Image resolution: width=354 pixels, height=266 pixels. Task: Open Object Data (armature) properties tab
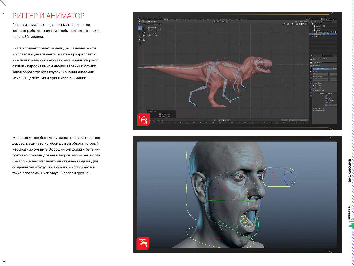(311, 86)
